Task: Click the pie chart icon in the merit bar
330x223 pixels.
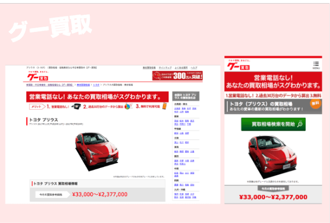Action: click(128, 107)
